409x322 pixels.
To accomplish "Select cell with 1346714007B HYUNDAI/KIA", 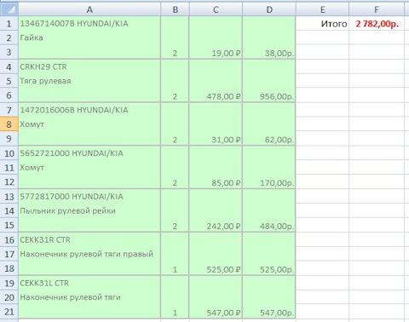I will [x=89, y=23].
